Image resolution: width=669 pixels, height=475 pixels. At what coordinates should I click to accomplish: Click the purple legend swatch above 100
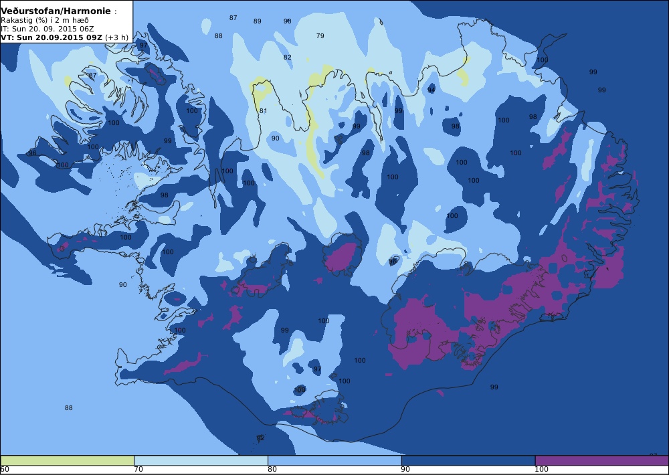pyautogui.click(x=601, y=460)
